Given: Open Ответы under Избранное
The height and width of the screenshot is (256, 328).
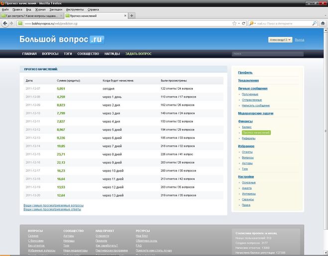Looking at the screenshot, I should 247,152.
